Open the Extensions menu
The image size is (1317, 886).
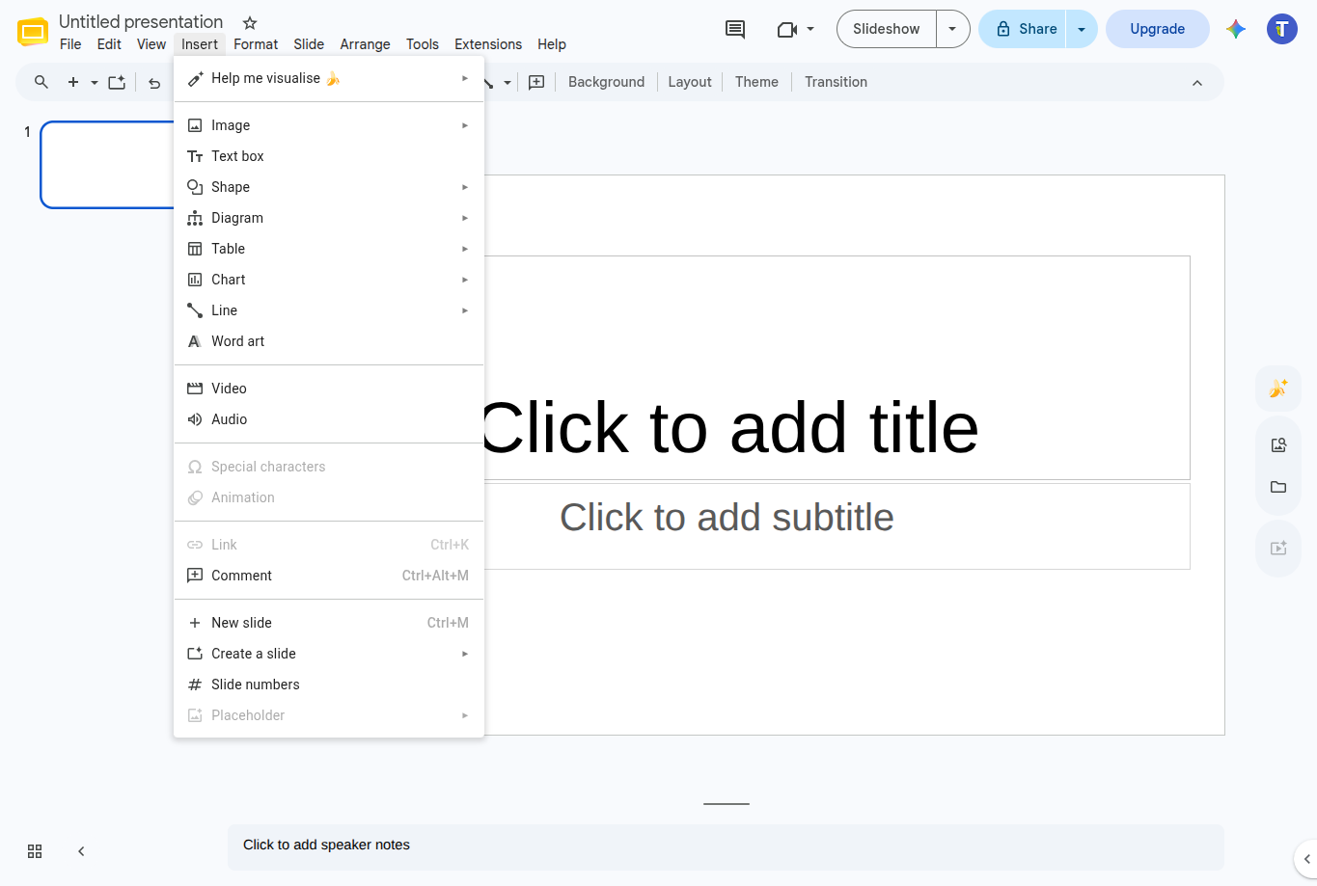[x=488, y=44]
